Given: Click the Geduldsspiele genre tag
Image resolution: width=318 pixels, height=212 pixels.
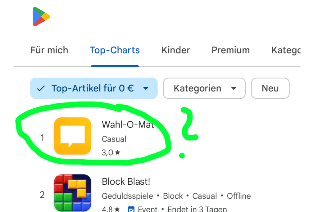Looking at the screenshot, I should (x=127, y=196).
